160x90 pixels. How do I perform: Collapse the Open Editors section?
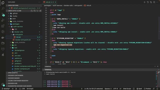point(24,5)
